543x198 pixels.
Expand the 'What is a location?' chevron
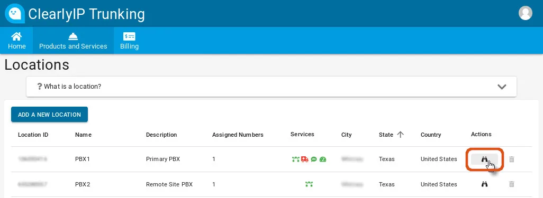[502, 87]
